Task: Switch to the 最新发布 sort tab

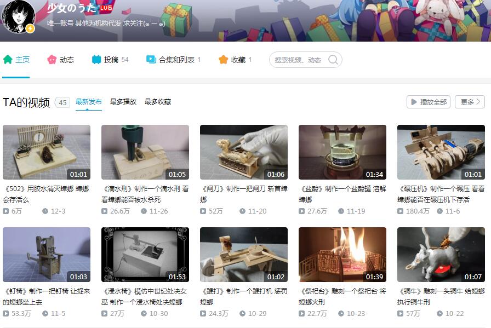Action: coord(89,102)
